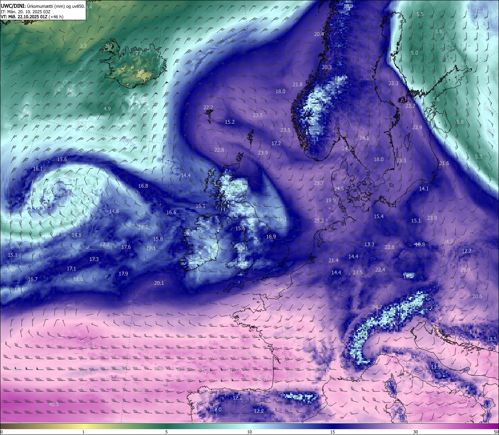499x435 pixels.
Task: Click the 15.4 value label
Action: coord(379,217)
